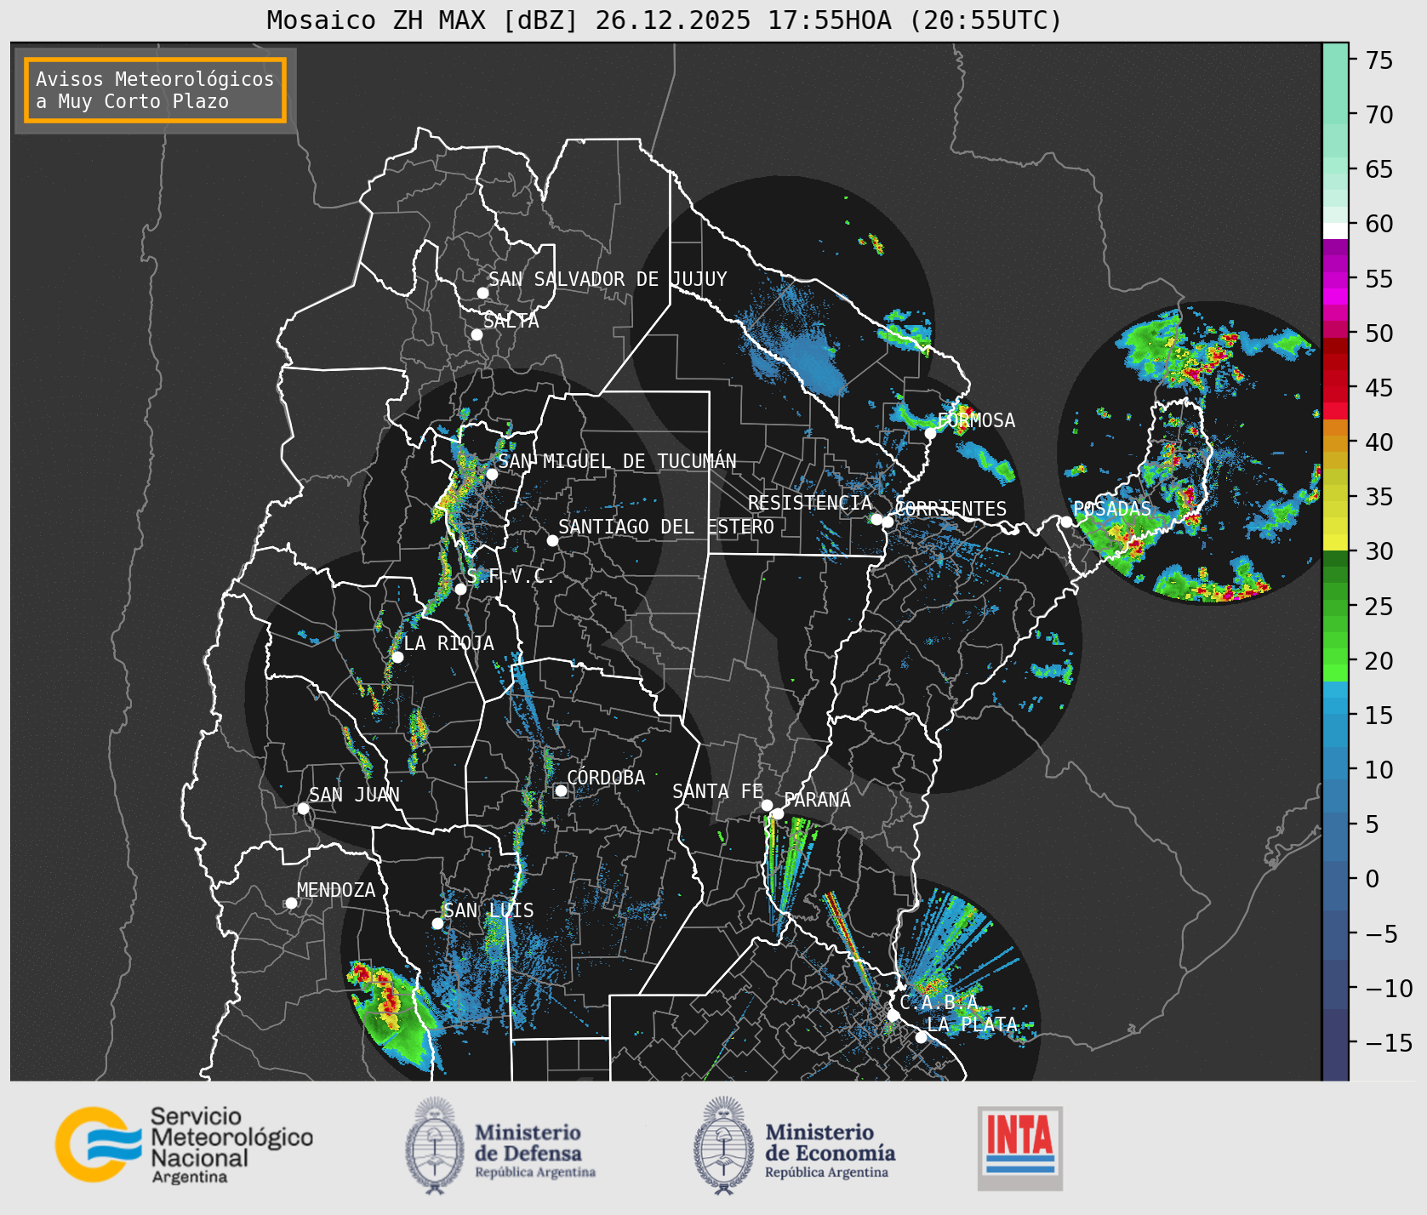Click the −10 label on the colorbar

click(x=1388, y=989)
